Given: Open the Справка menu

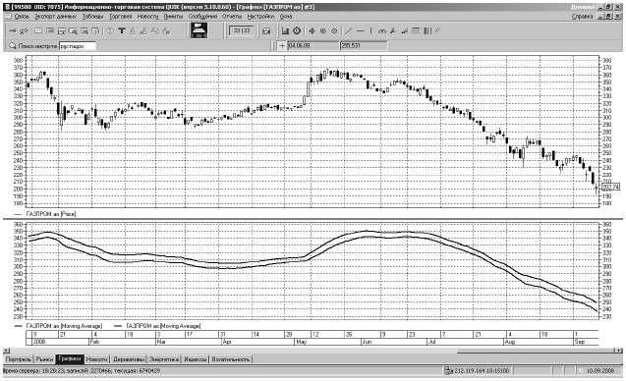Looking at the screenshot, I should 582,17.
